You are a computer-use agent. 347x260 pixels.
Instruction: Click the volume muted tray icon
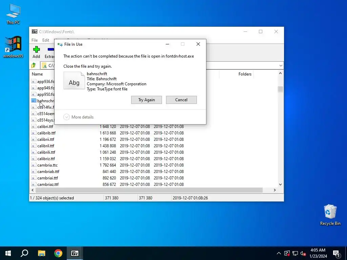303,253
